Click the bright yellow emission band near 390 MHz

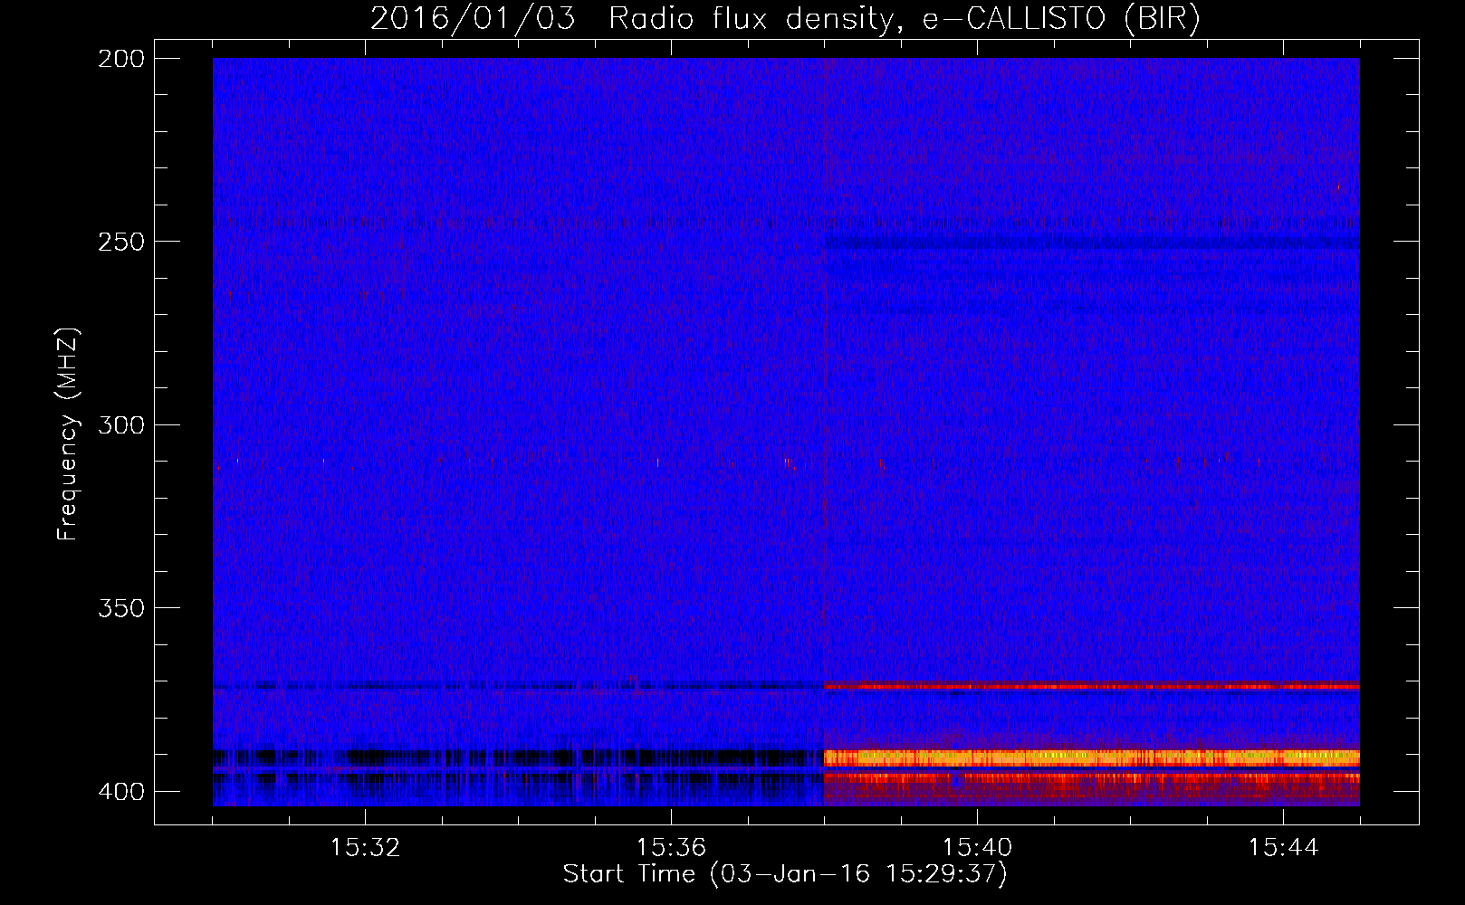(1091, 757)
